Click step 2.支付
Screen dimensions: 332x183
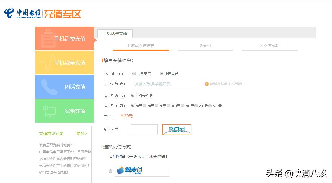tap(205, 46)
